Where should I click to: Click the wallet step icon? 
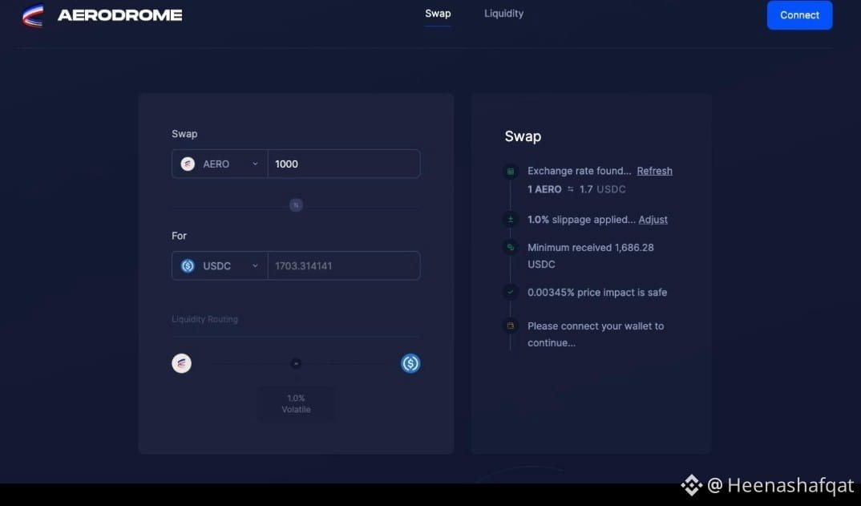pyautogui.click(x=511, y=326)
